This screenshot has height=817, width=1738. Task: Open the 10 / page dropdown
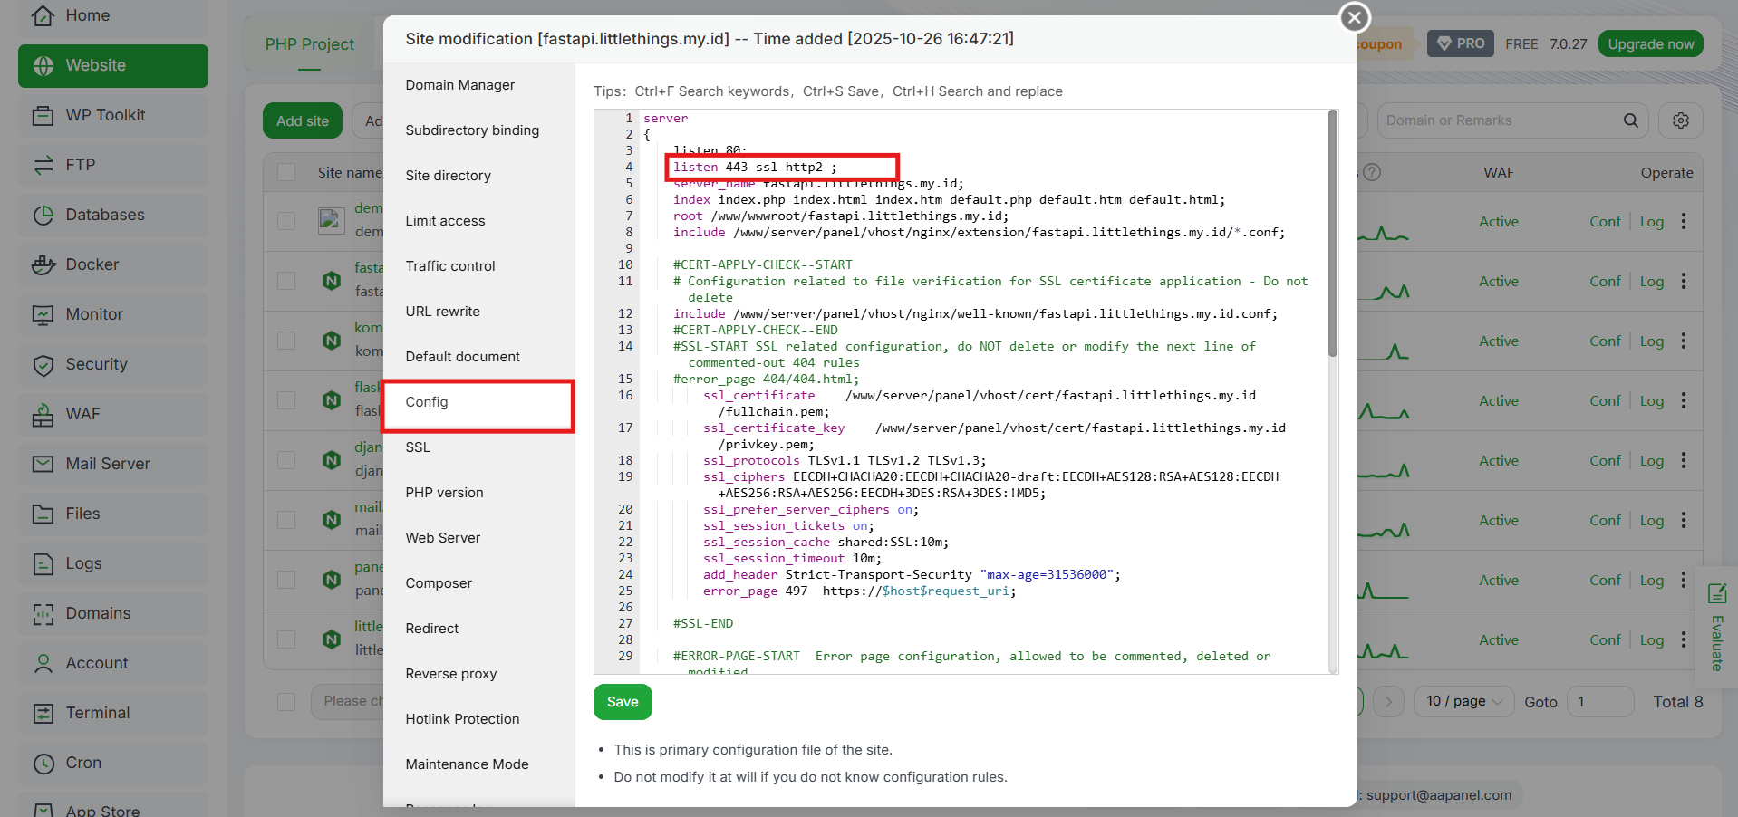coord(1463,701)
